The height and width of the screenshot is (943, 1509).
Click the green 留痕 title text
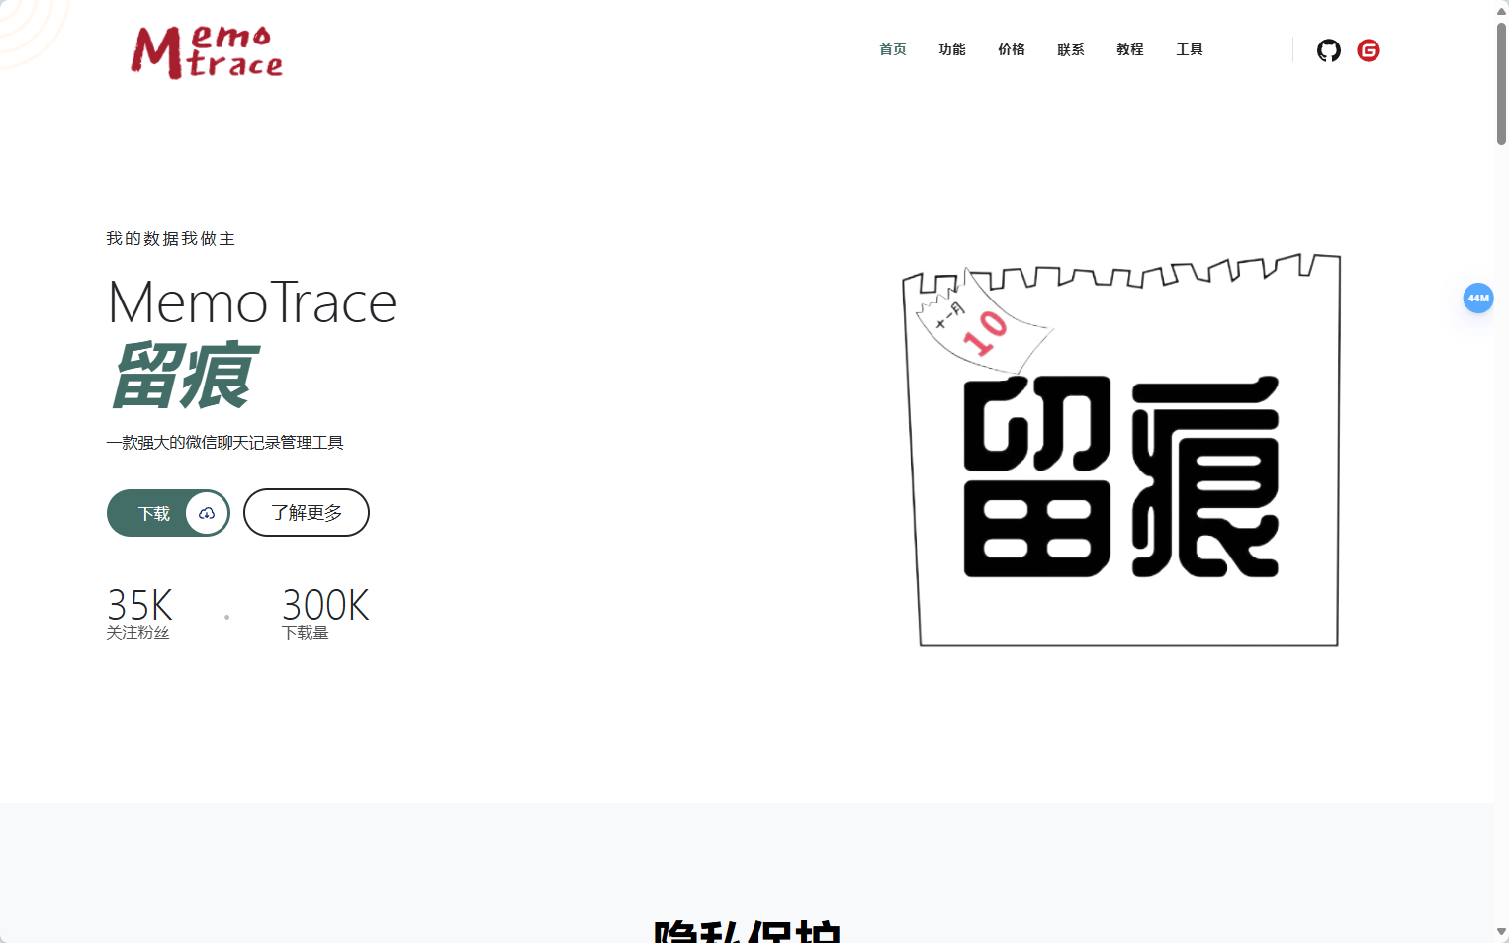point(184,376)
